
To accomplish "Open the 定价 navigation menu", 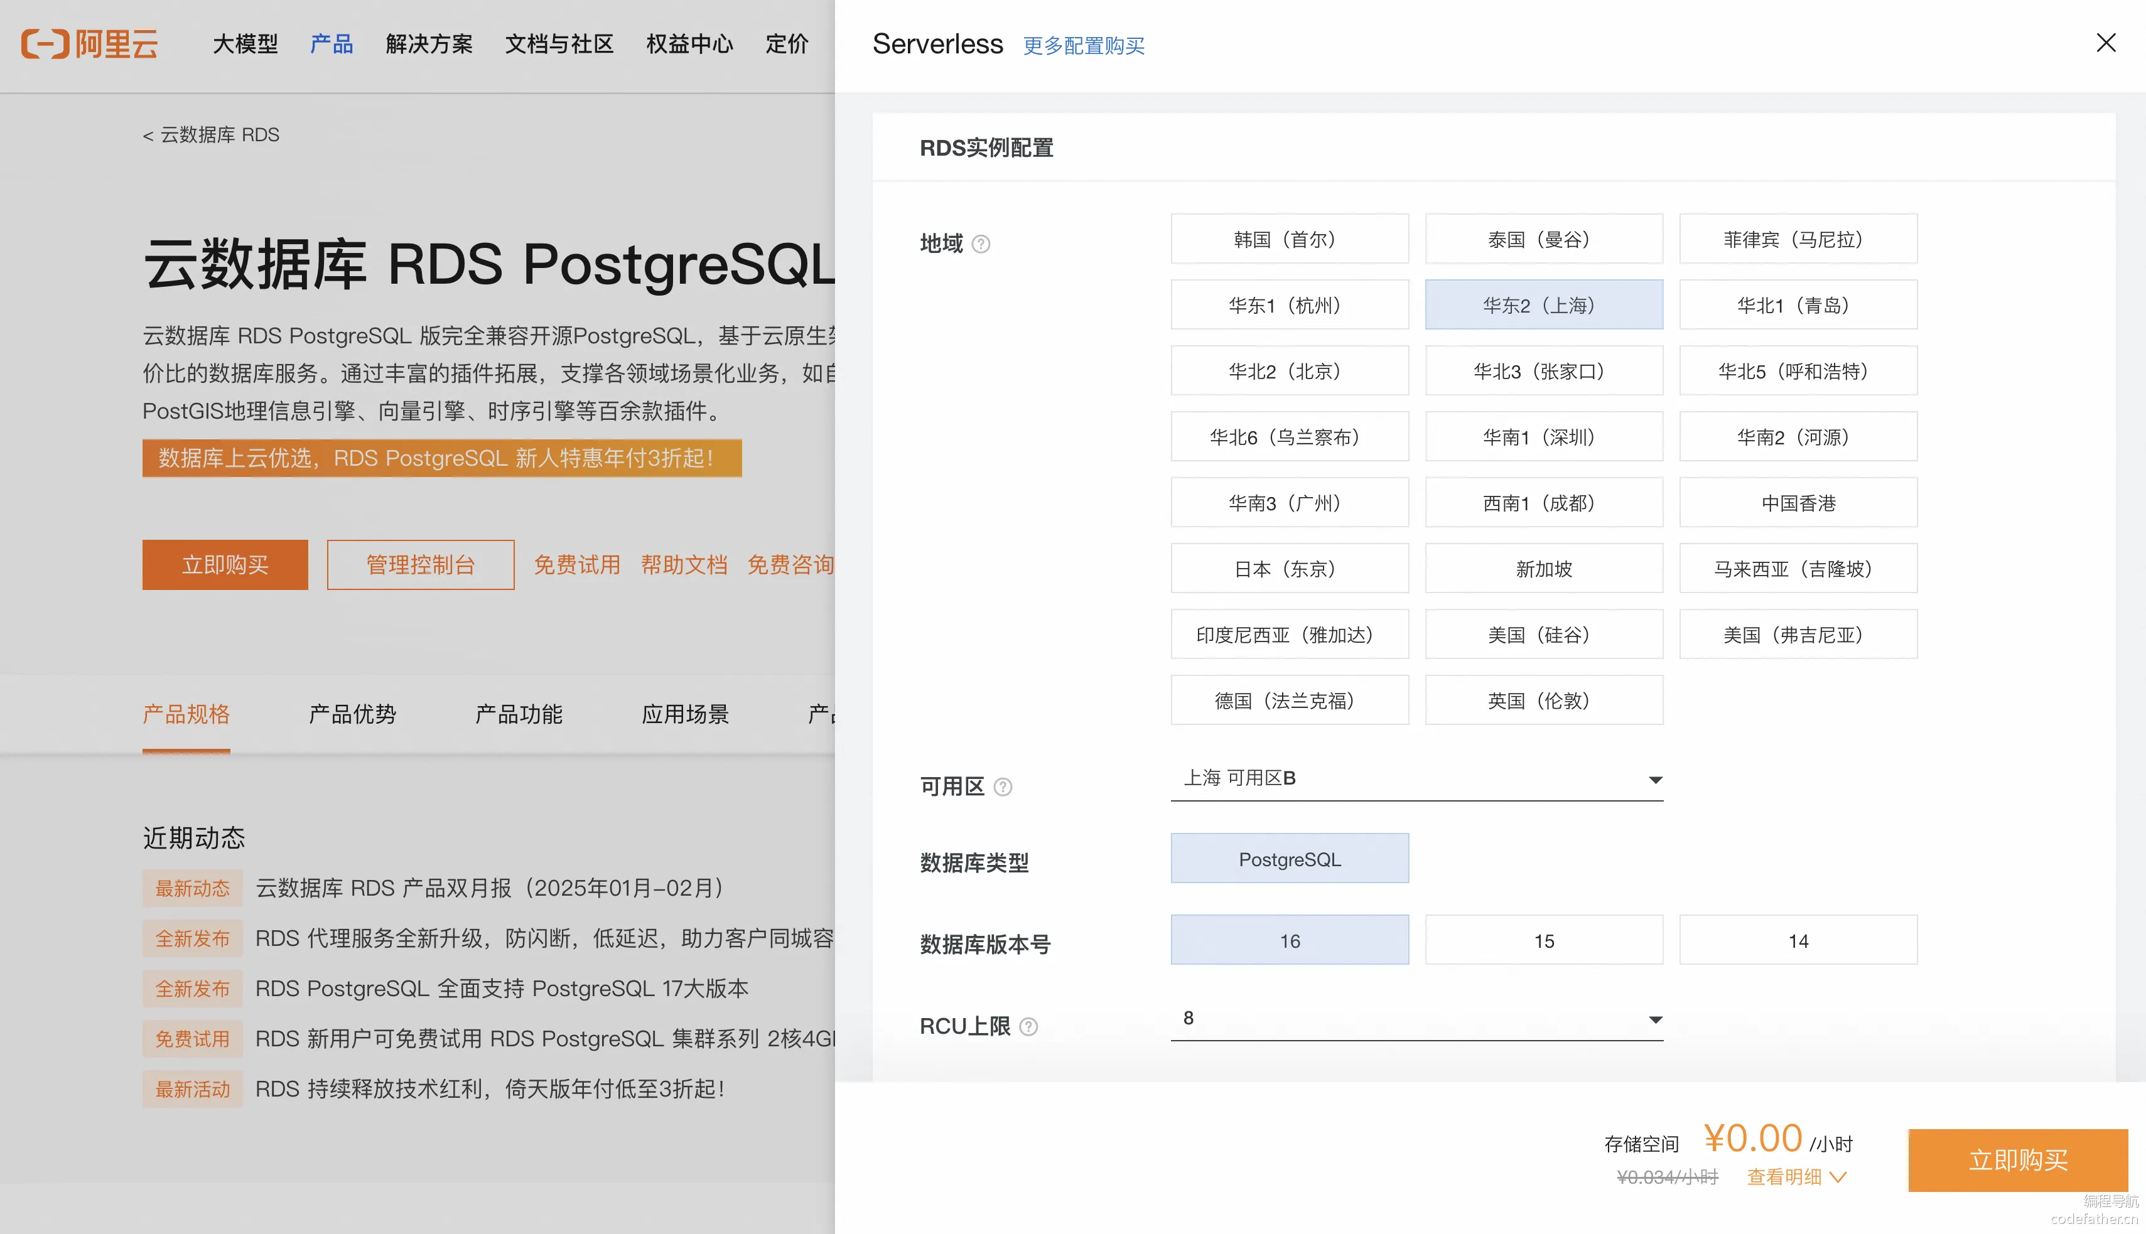I will click(787, 44).
